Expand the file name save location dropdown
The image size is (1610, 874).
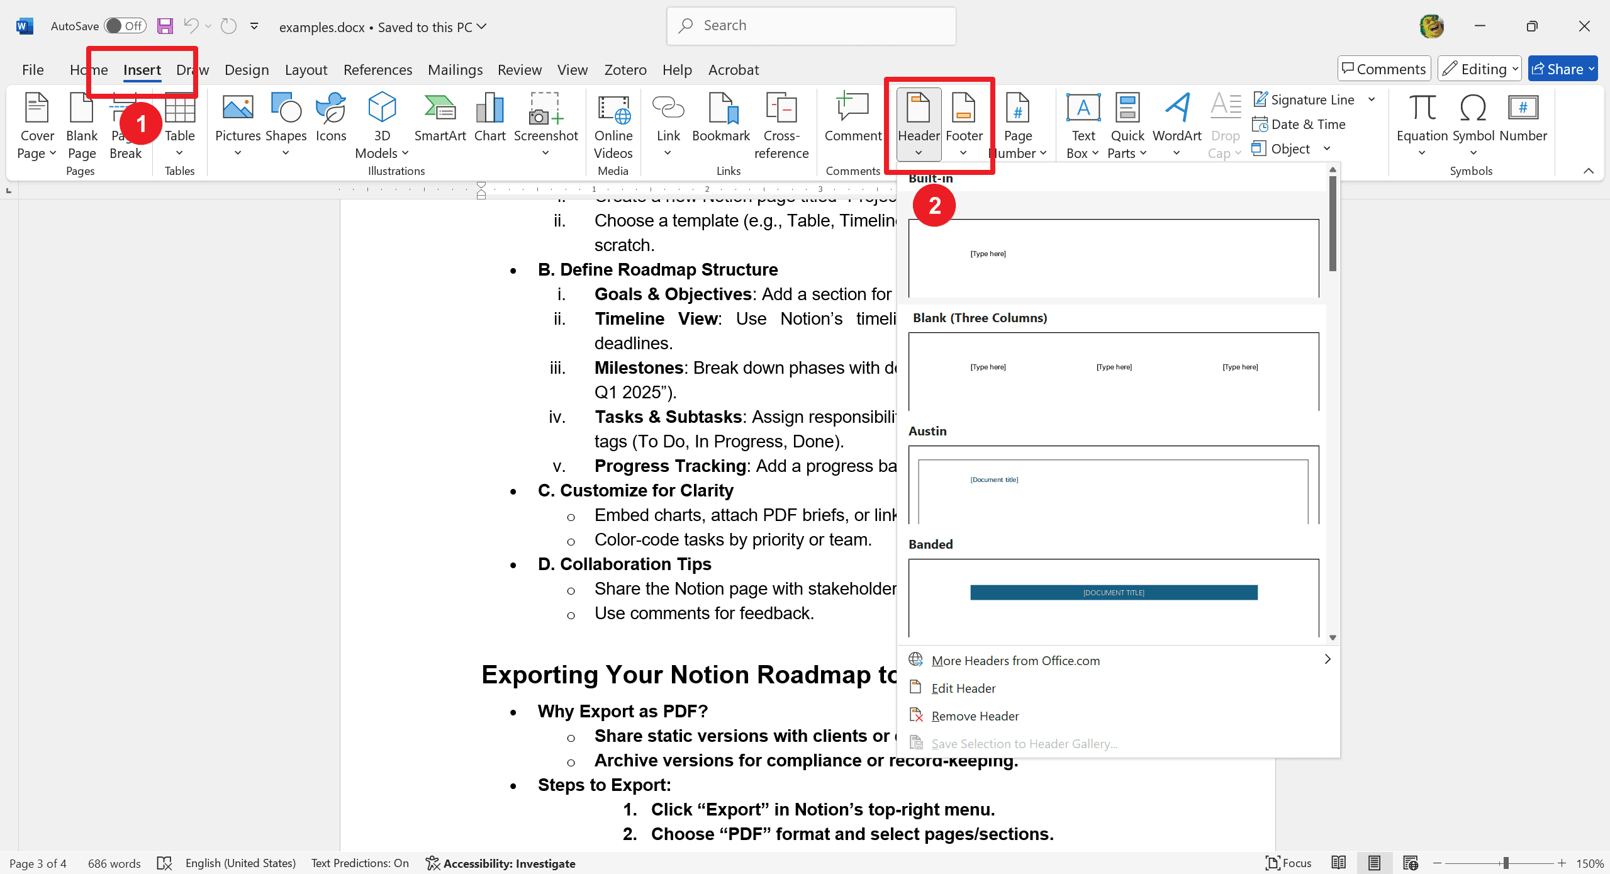(x=482, y=26)
